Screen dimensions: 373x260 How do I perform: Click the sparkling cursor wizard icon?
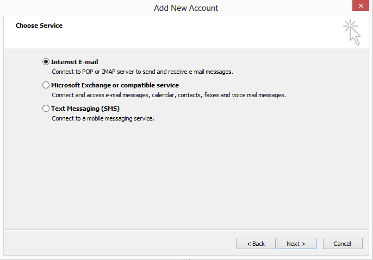(352, 32)
